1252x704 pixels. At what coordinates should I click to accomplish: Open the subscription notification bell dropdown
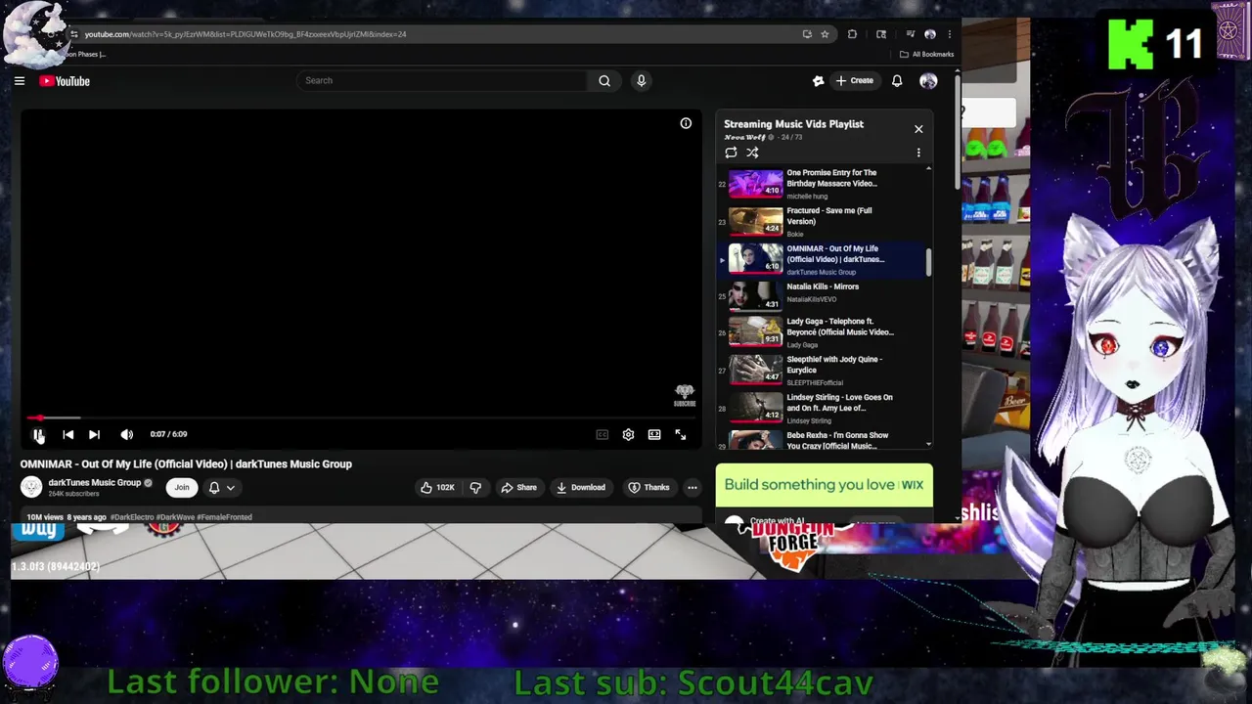(x=222, y=487)
